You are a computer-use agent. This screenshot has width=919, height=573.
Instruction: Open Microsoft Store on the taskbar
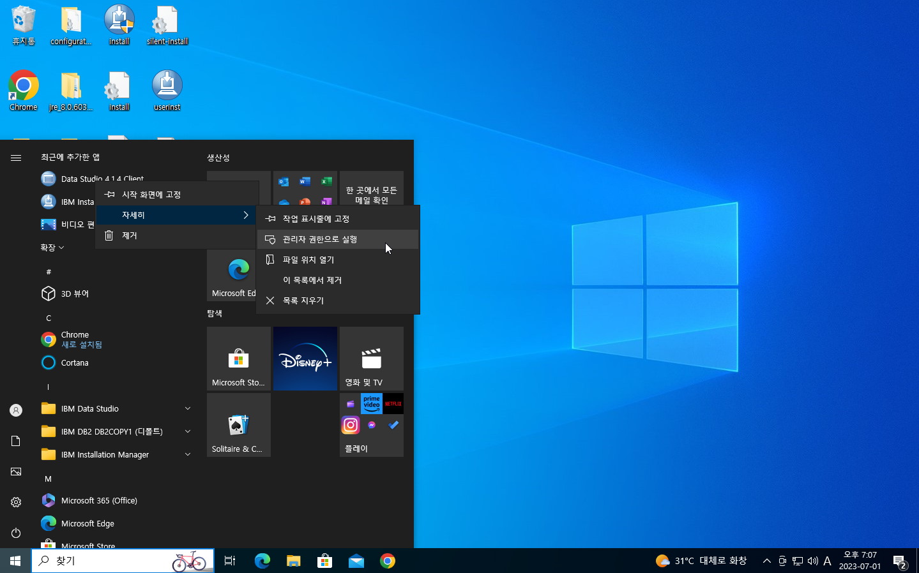(324, 561)
